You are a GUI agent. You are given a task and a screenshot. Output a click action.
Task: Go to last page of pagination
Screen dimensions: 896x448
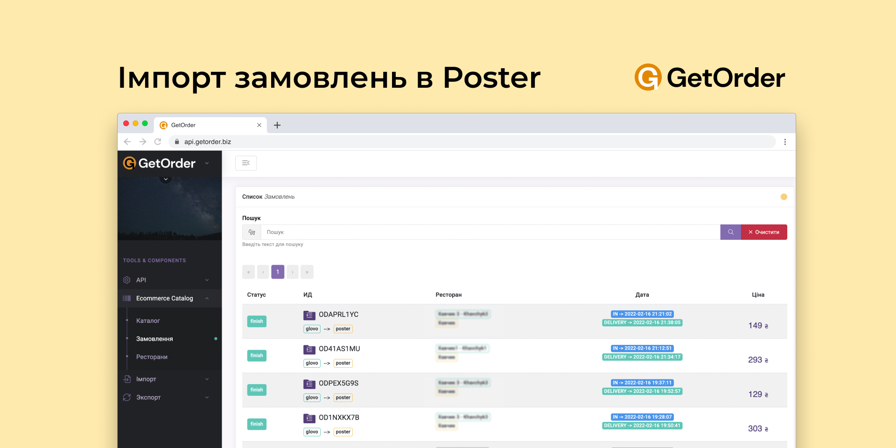coord(307,272)
